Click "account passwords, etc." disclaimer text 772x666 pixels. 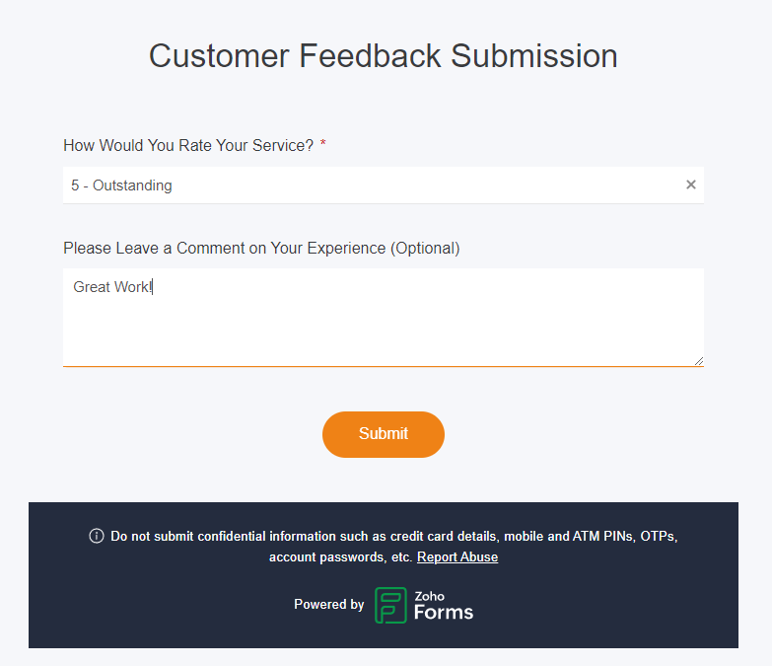coord(340,556)
